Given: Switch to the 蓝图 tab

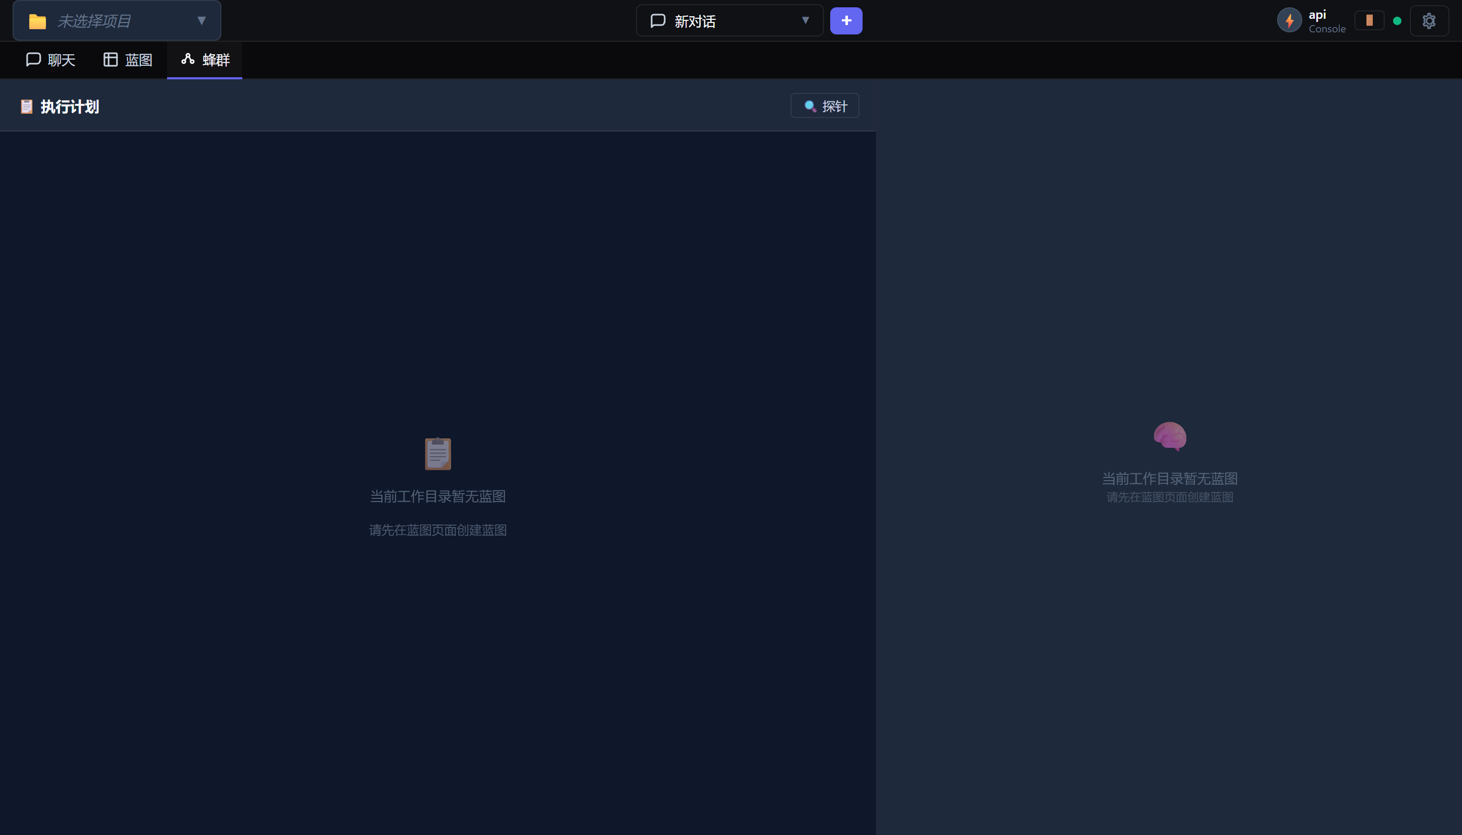Looking at the screenshot, I should pyautogui.click(x=127, y=59).
